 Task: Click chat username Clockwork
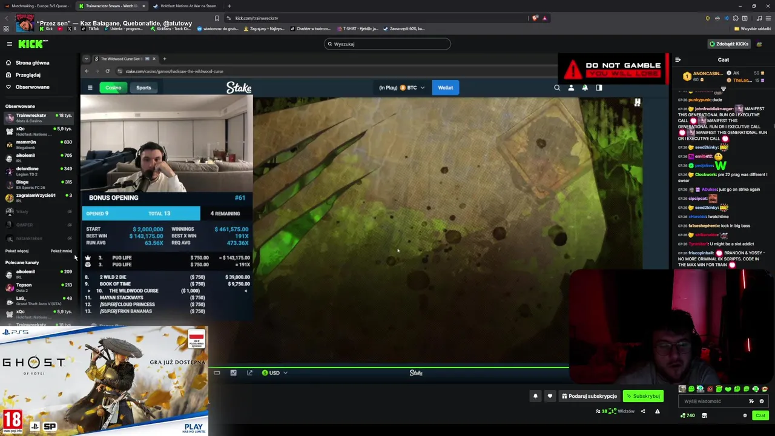tap(705, 174)
